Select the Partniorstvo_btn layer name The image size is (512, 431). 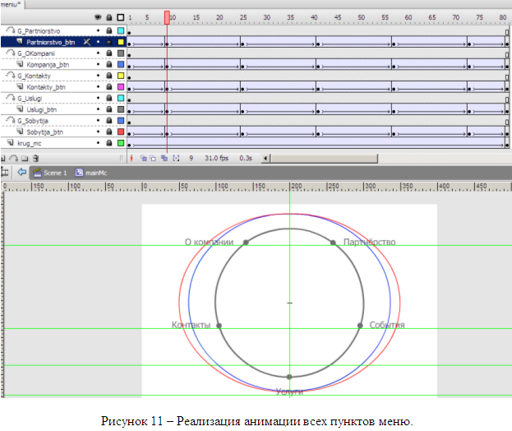(x=51, y=42)
